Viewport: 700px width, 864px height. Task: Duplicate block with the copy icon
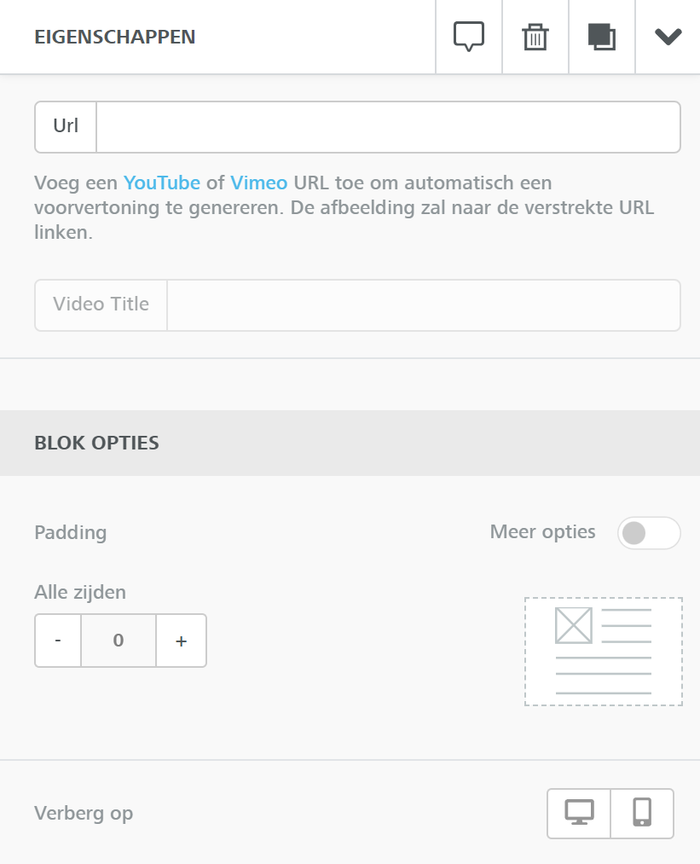[x=601, y=37]
